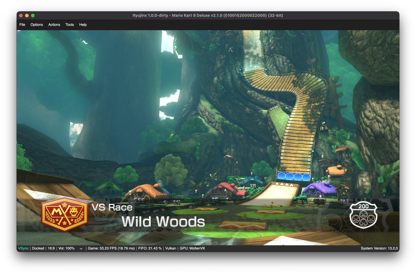Toggle VSync in the status bar

point(24,248)
